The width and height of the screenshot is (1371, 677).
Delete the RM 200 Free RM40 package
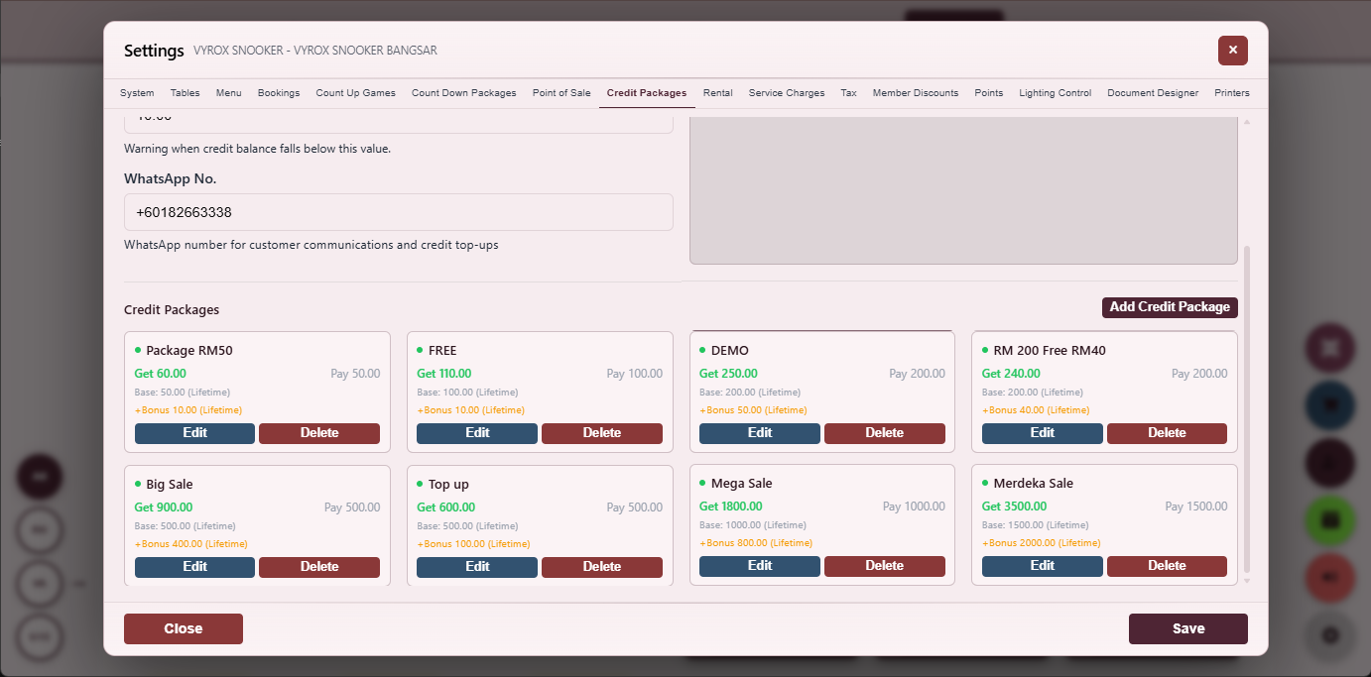click(x=1167, y=433)
